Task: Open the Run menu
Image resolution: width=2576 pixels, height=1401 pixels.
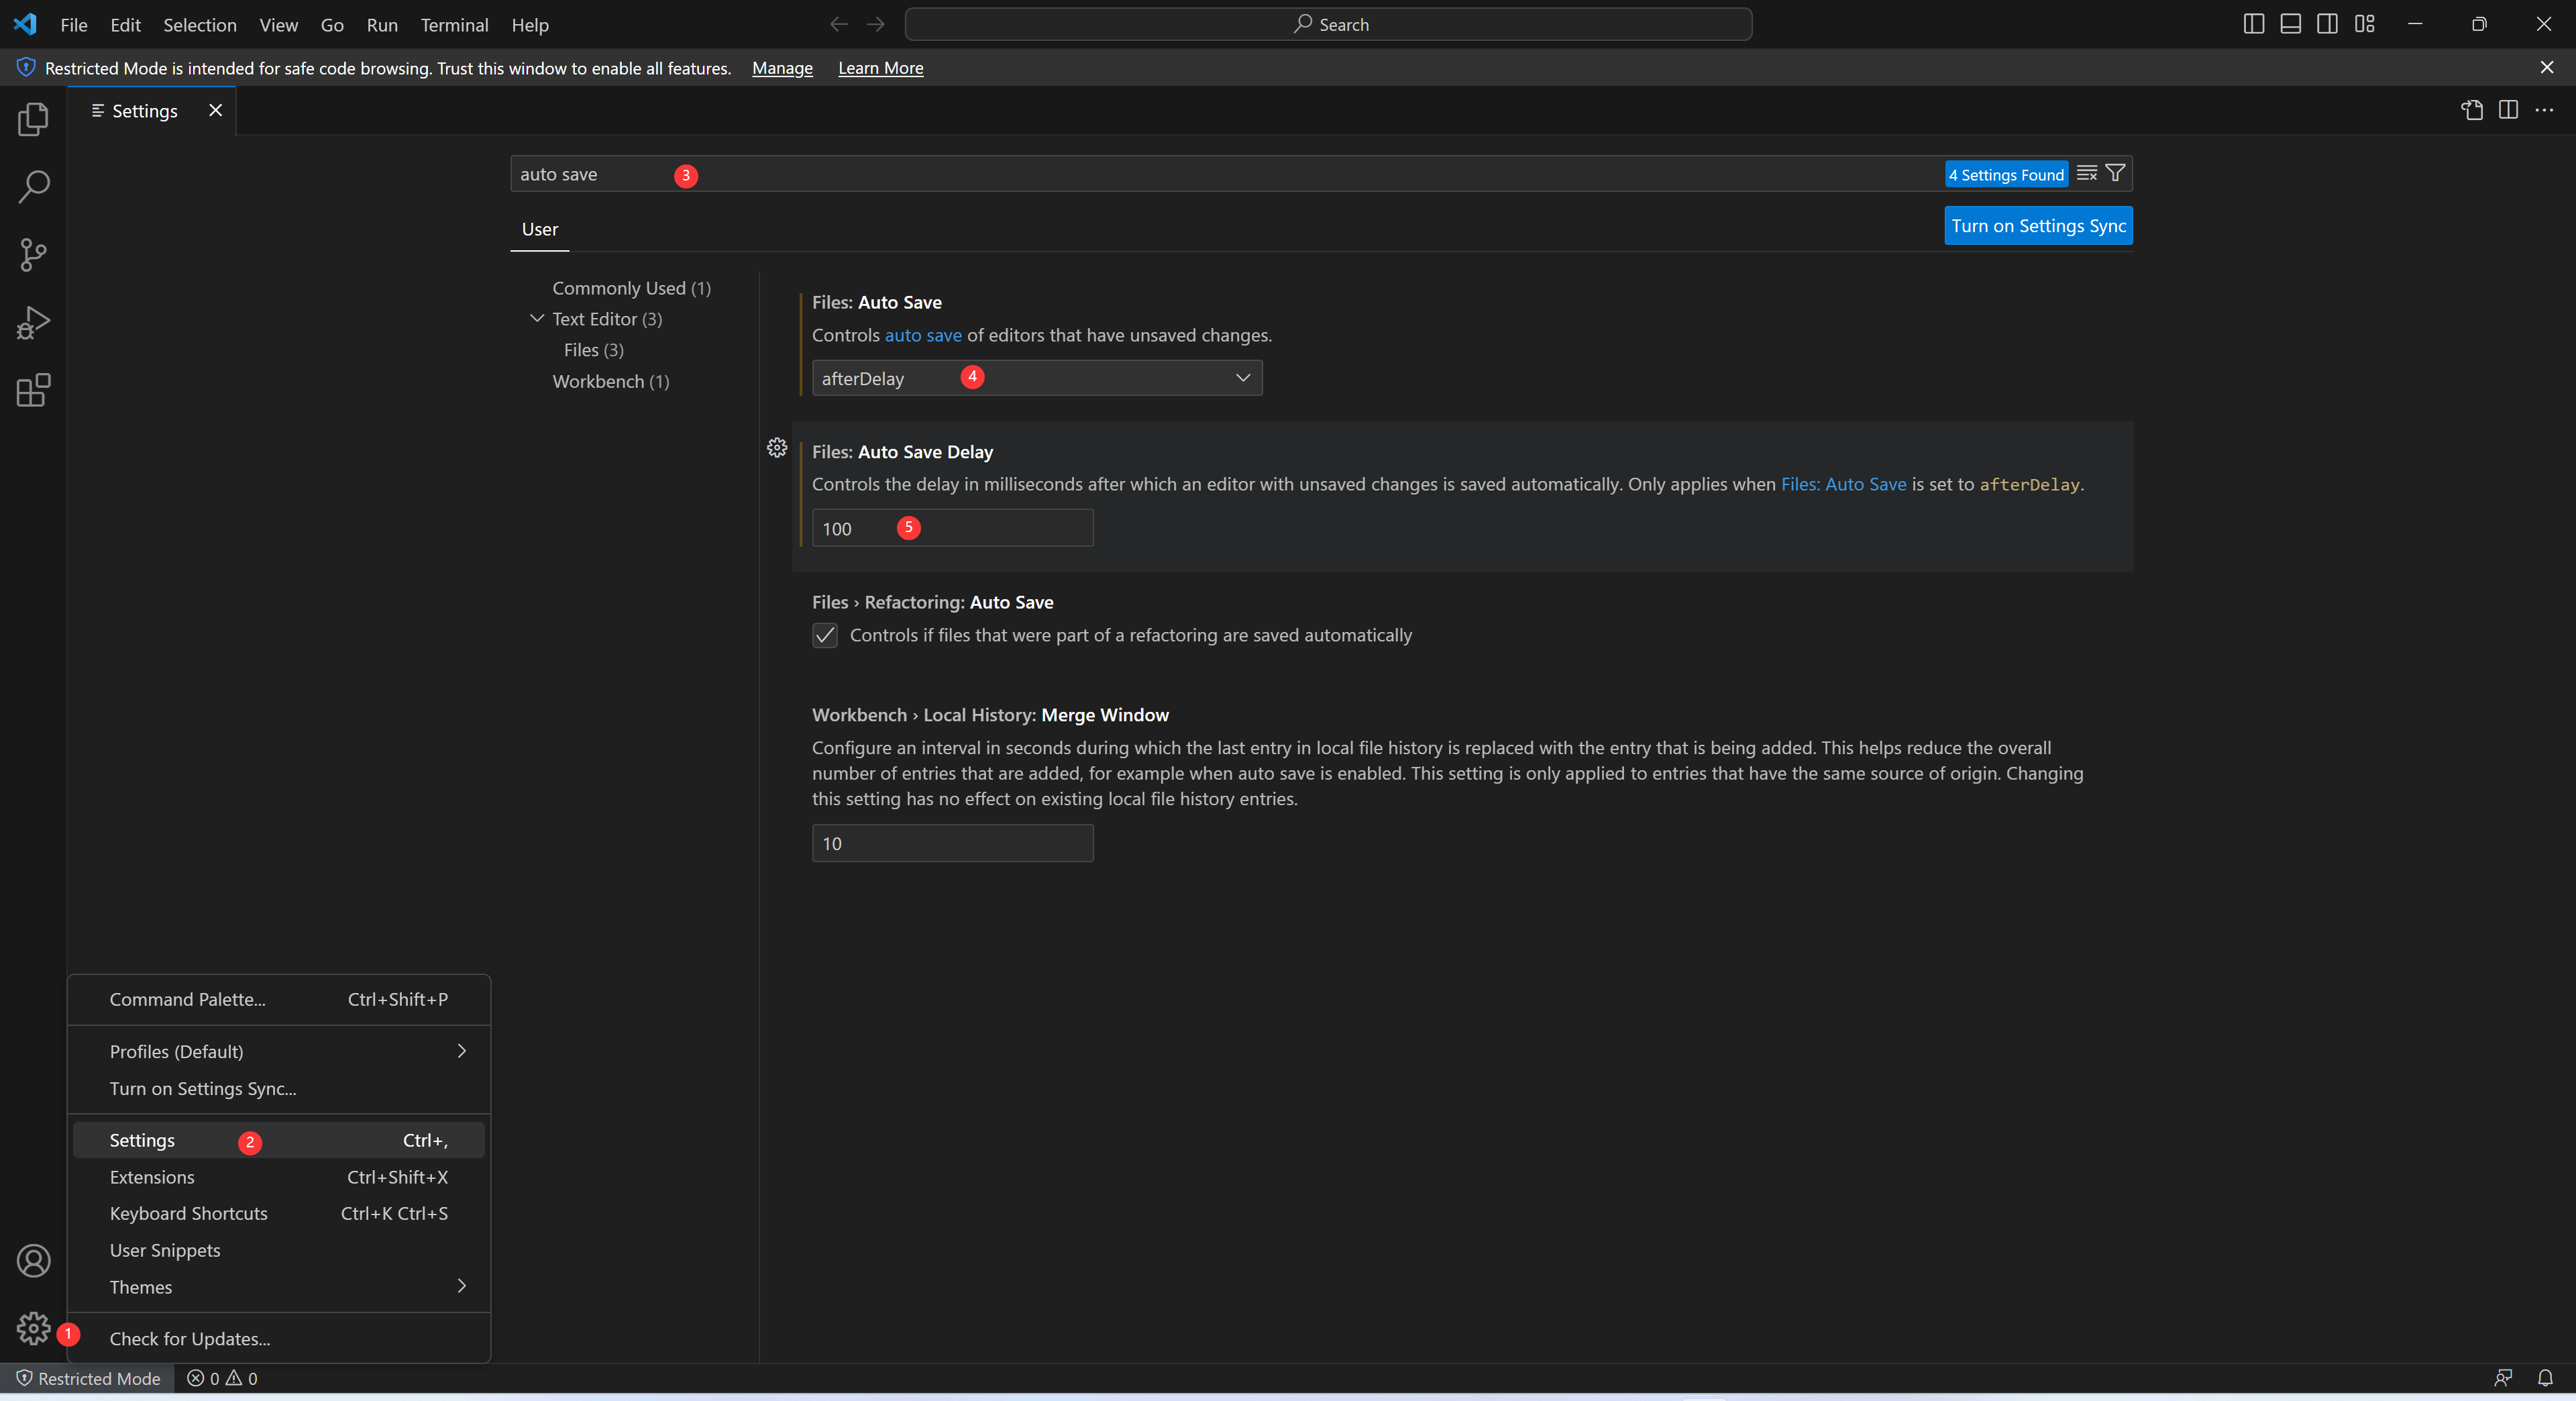Action: (382, 25)
